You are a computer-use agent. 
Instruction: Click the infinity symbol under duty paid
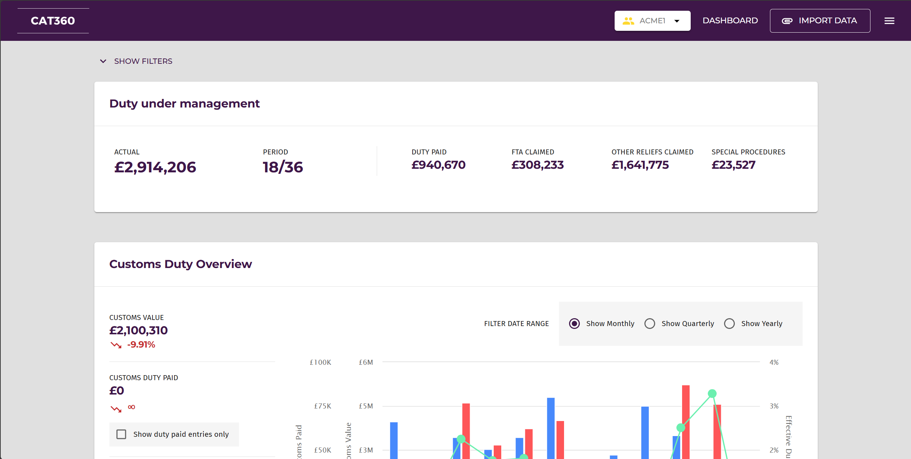pos(131,407)
